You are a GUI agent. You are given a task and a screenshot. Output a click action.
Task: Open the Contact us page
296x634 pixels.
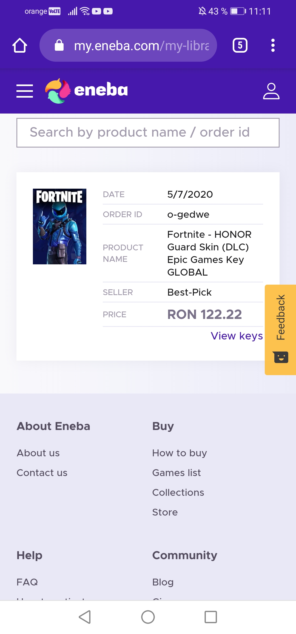[42, 473]
